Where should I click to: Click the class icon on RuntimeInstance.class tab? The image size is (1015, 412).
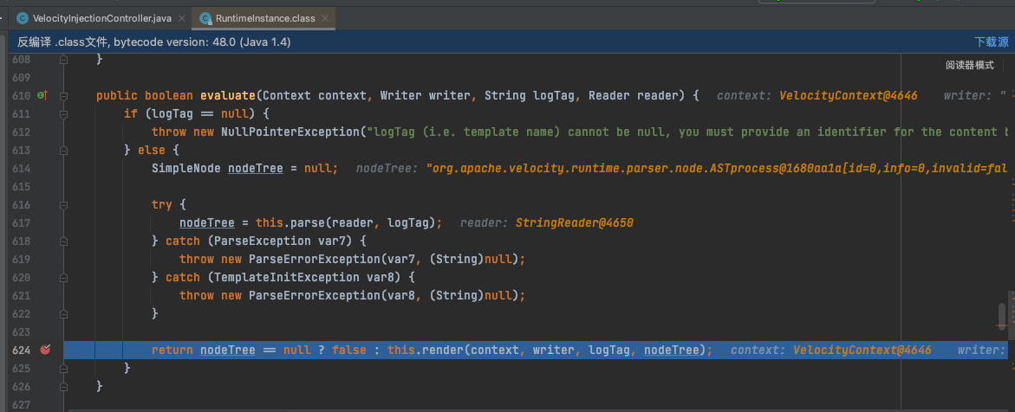(205, 18)
